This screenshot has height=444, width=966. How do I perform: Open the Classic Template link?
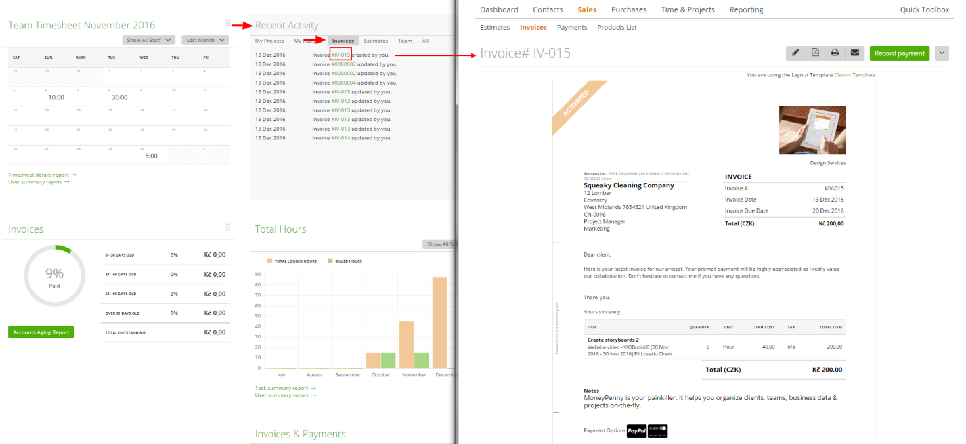tap(855, 74)
